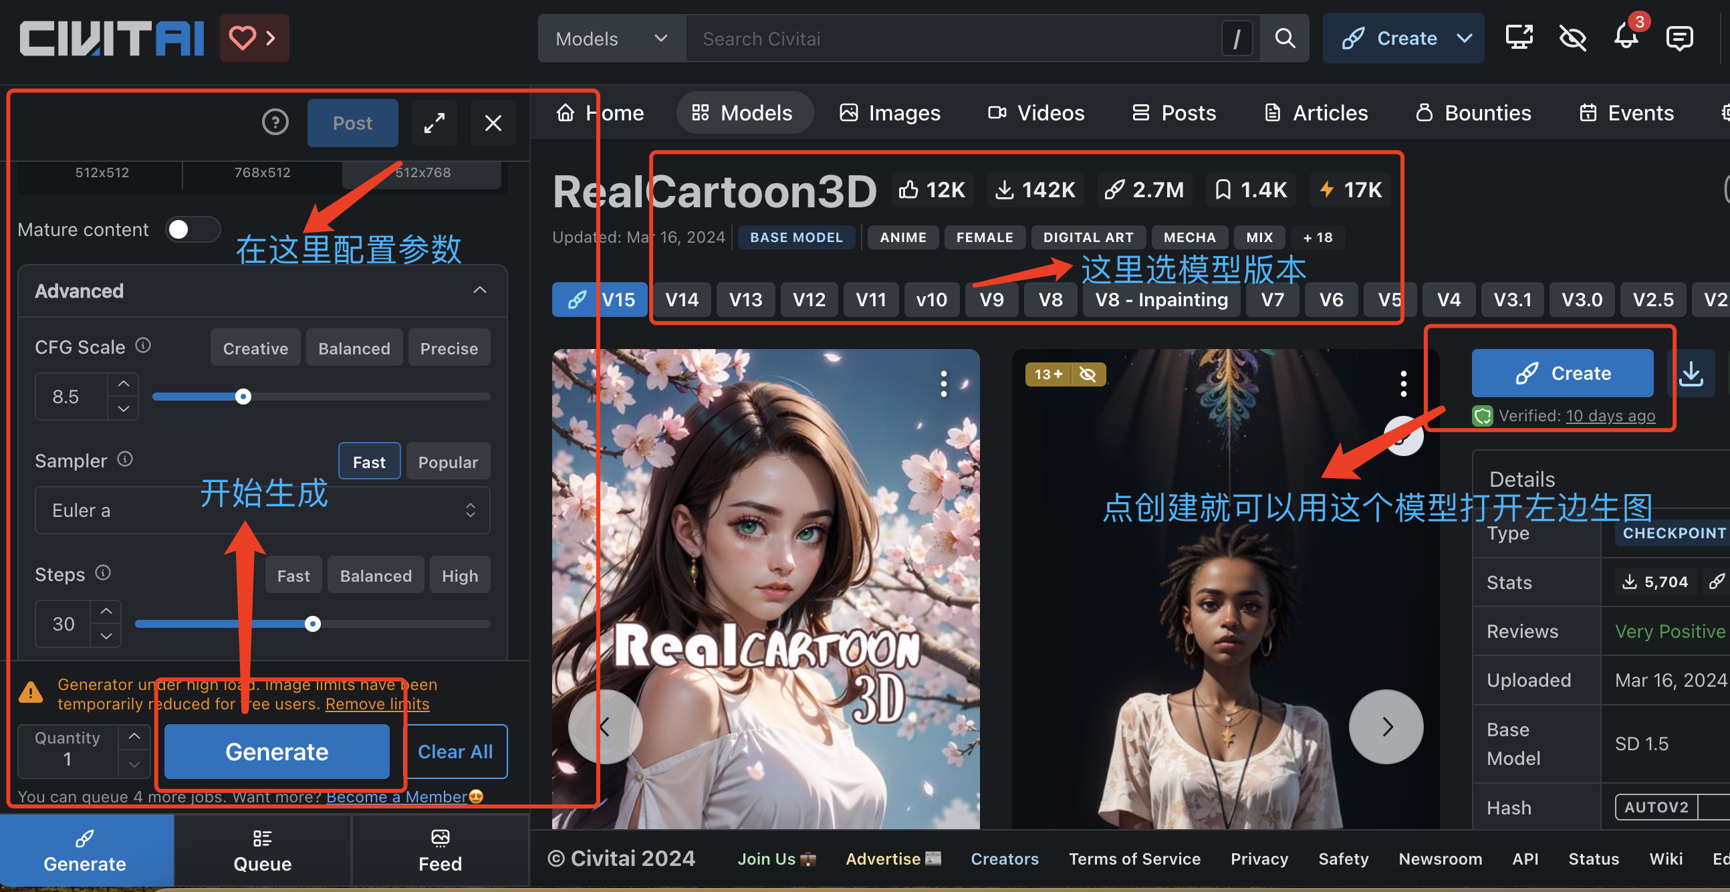Select High steps preset
Image resolution: width=1730 pixels, height=892 pixels.
(460, 575)
